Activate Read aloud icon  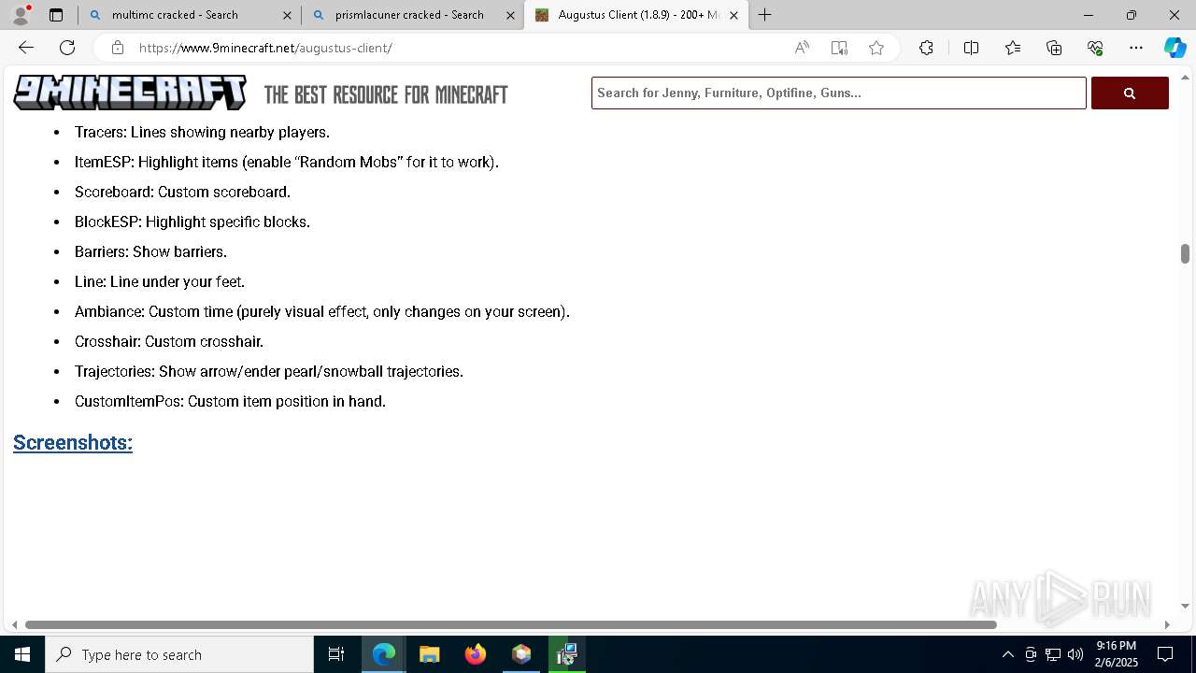point(802,48)
